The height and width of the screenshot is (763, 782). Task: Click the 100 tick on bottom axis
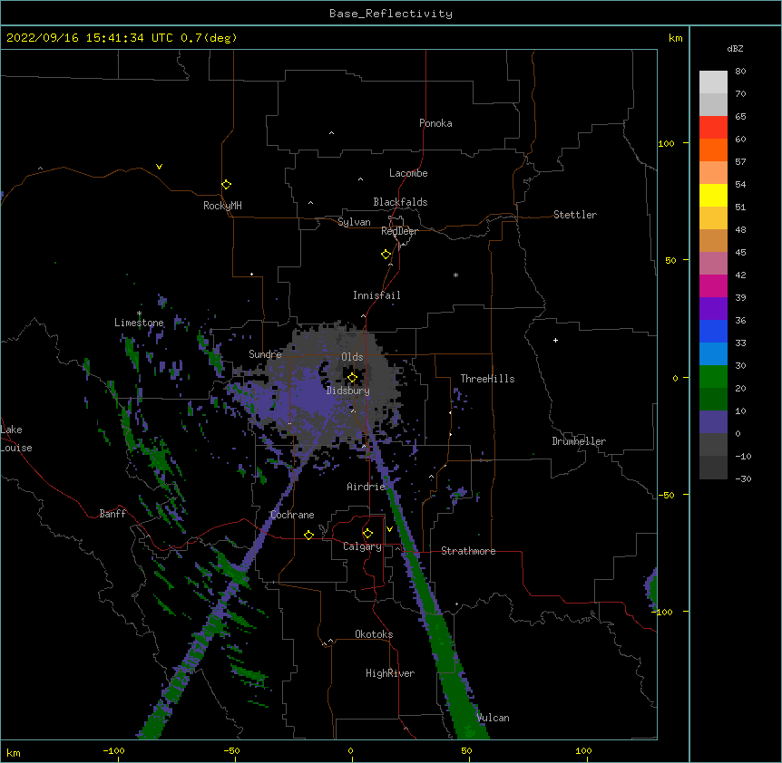(583, 750)
